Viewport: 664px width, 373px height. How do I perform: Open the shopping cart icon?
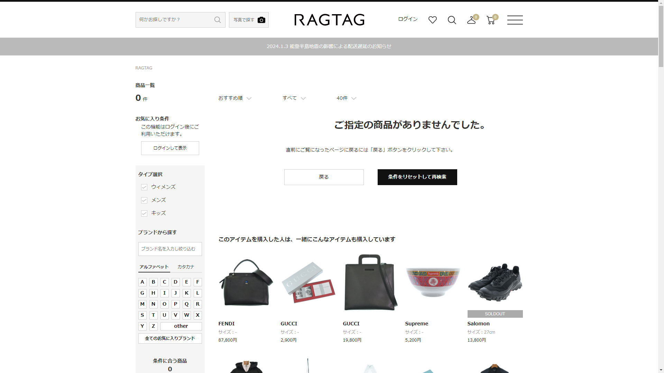coord(491,20)
